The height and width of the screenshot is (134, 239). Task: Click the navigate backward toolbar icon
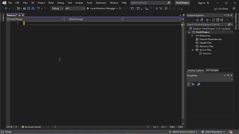6,9
